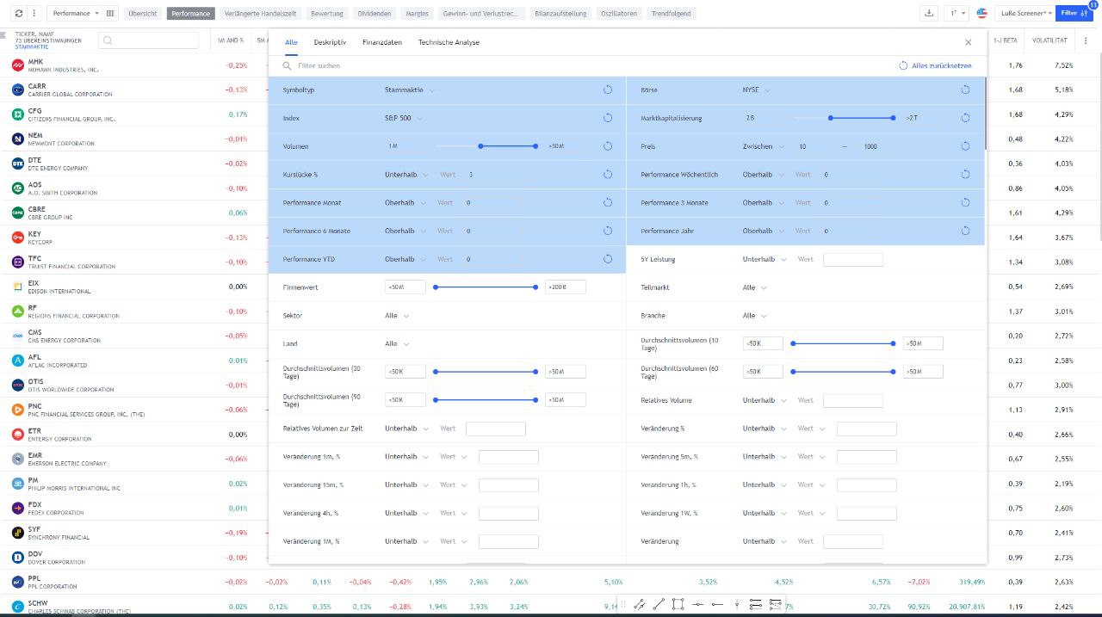Close the filter dialog with the X
1102x617 pixels.
(x=968, y=42)
